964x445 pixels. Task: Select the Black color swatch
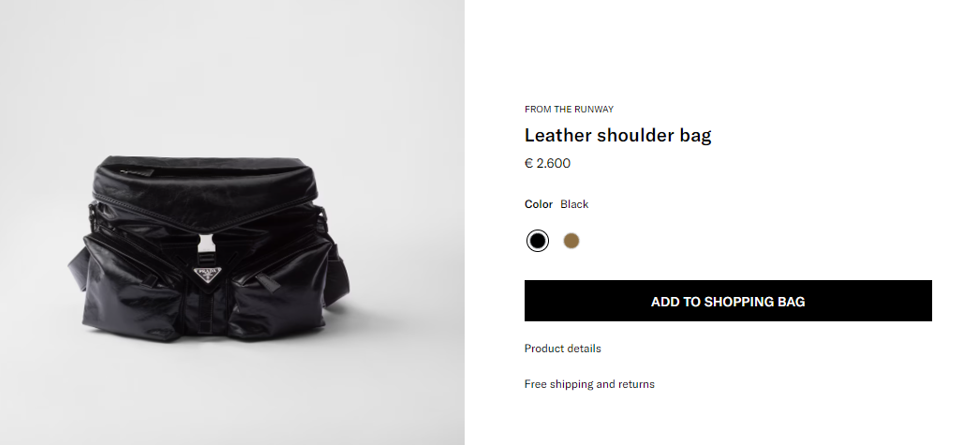point(538,241)
